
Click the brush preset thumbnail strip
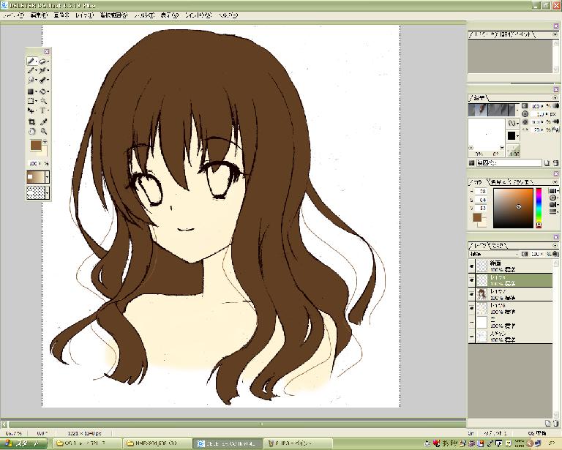pos(493,110)
